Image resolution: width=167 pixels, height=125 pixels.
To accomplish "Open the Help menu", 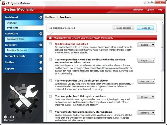I will click(160, 10).
